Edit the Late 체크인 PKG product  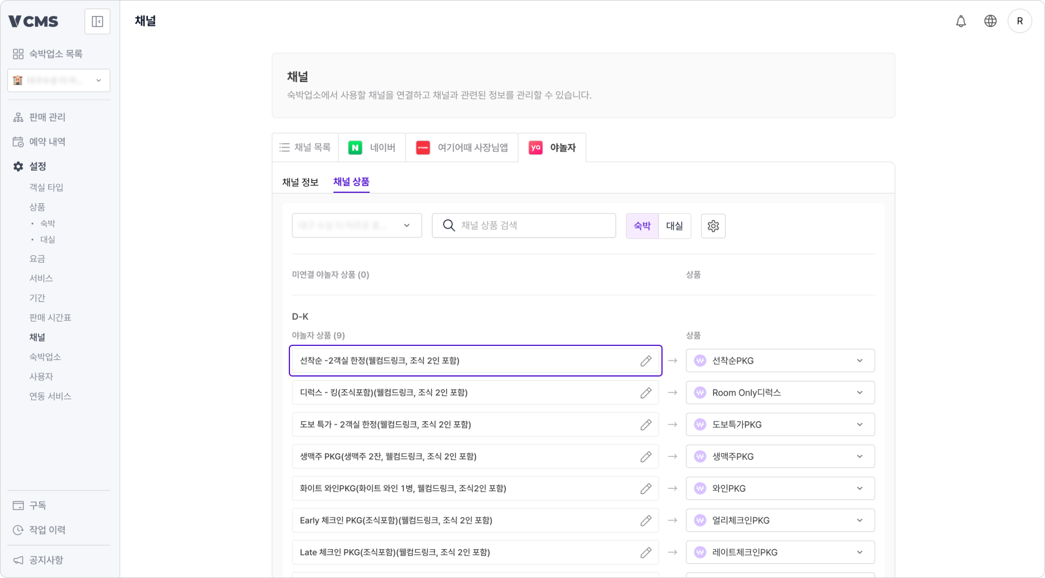[x=646, y=552]
